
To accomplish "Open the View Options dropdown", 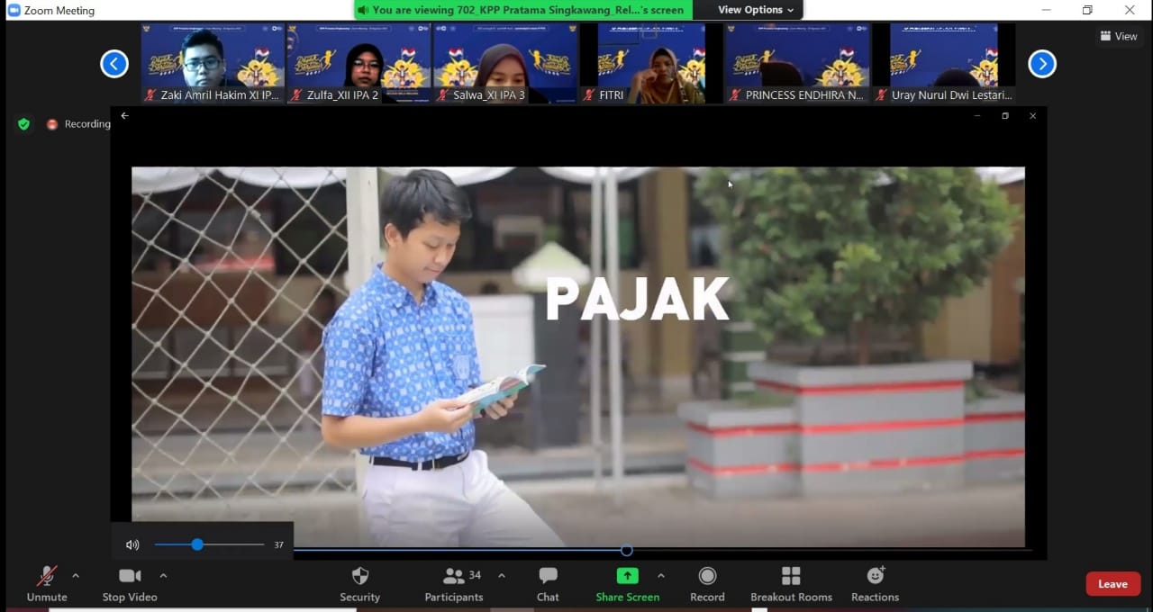I will 756,10.
